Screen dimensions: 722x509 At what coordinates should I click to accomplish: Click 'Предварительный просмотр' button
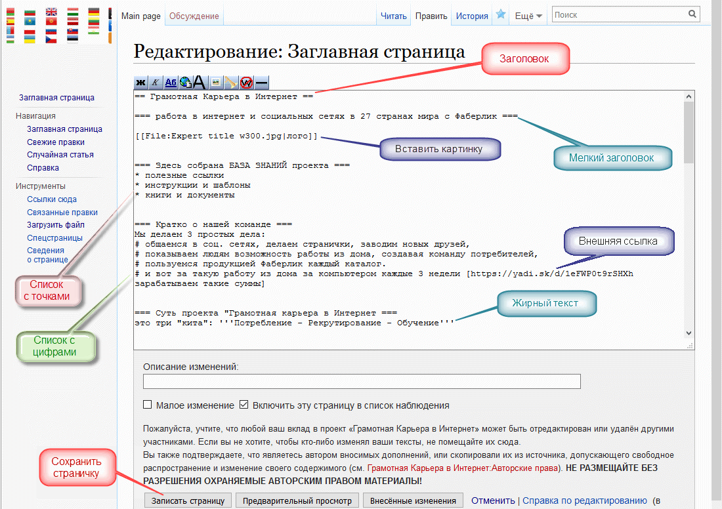tap(297, 500)
